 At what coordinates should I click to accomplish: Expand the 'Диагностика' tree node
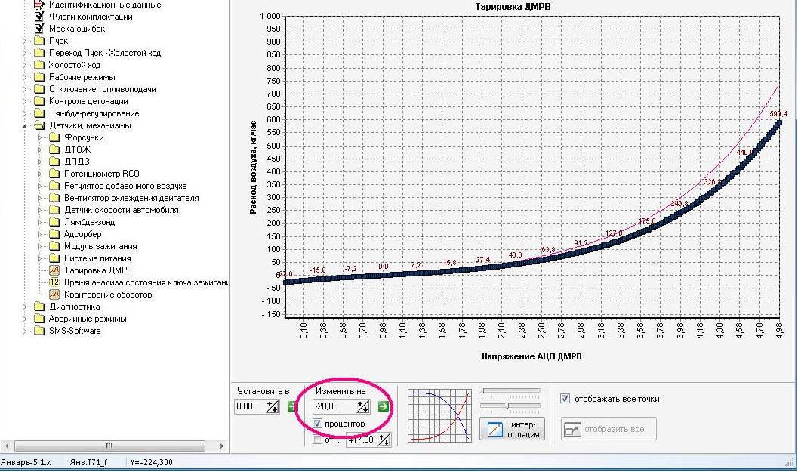(x=25, y=307)
